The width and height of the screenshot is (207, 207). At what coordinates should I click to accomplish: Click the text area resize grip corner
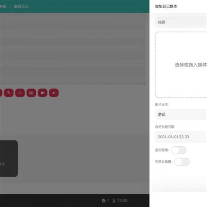(x=144, y=83)
